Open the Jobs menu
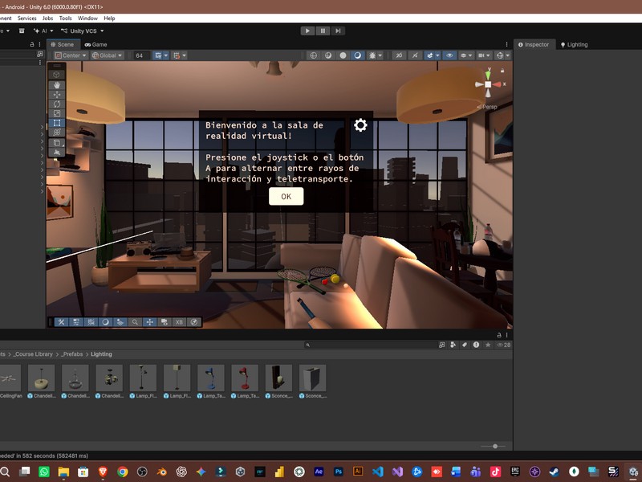 [x=48, y=18]
